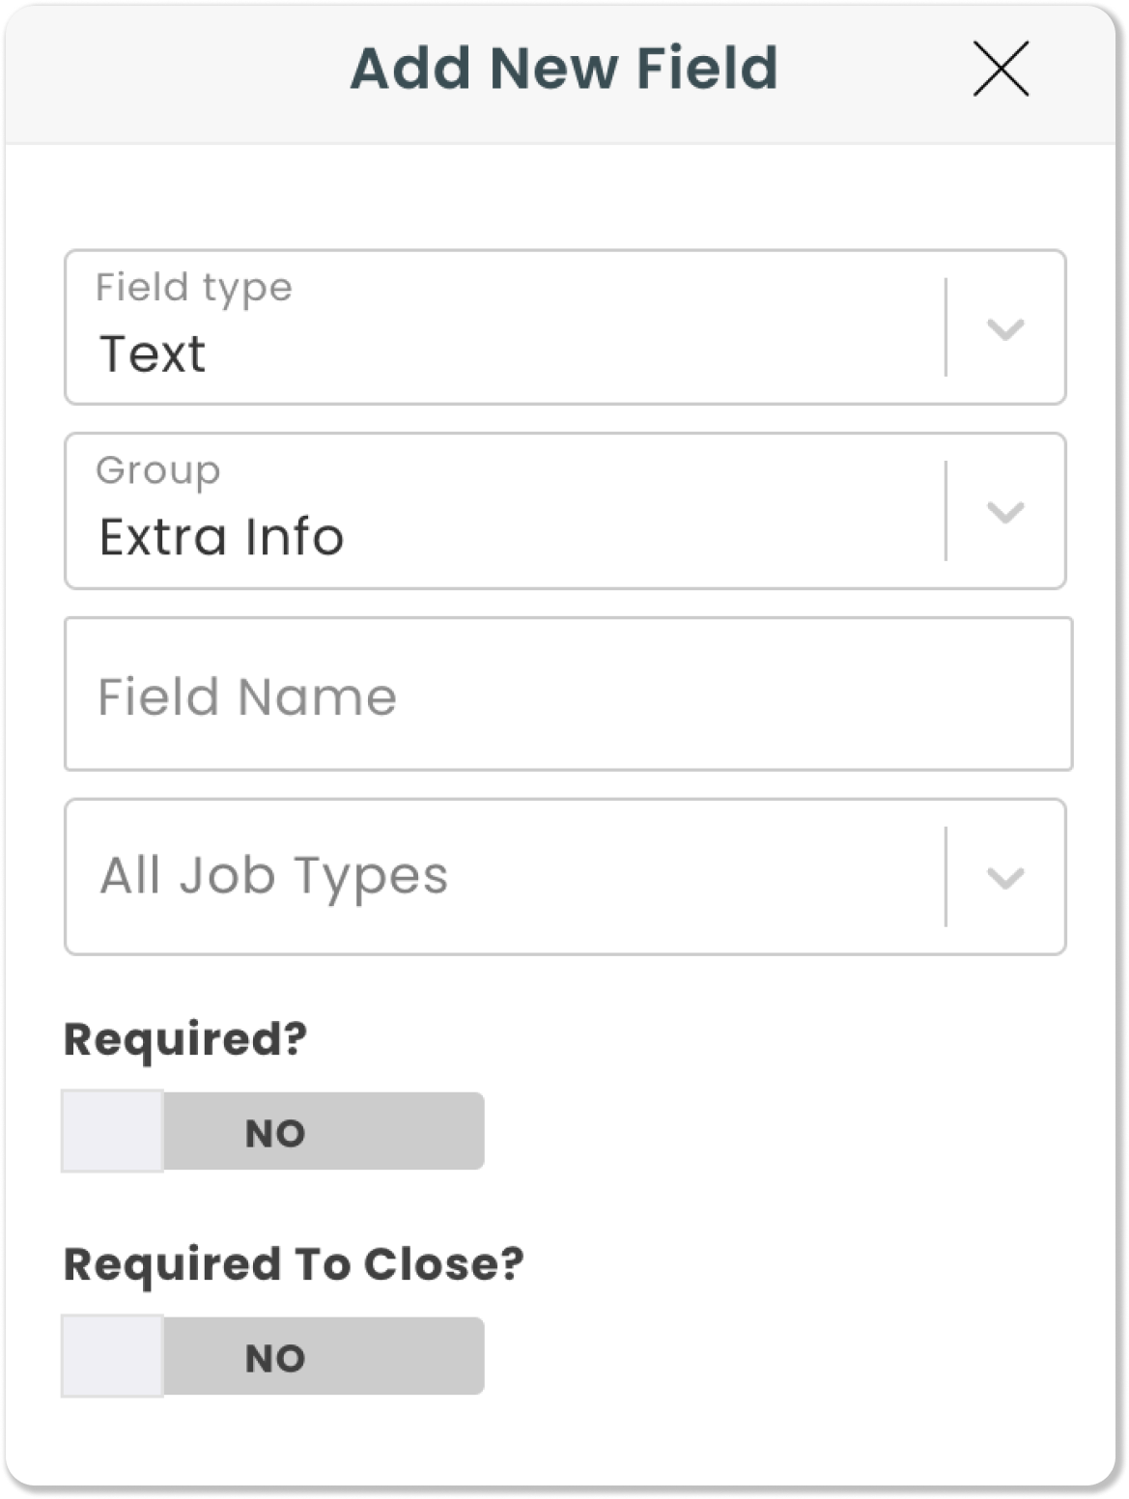1129x1499 pixels.
Task: Select the 'Extra Info' group value
Action: 221,537
